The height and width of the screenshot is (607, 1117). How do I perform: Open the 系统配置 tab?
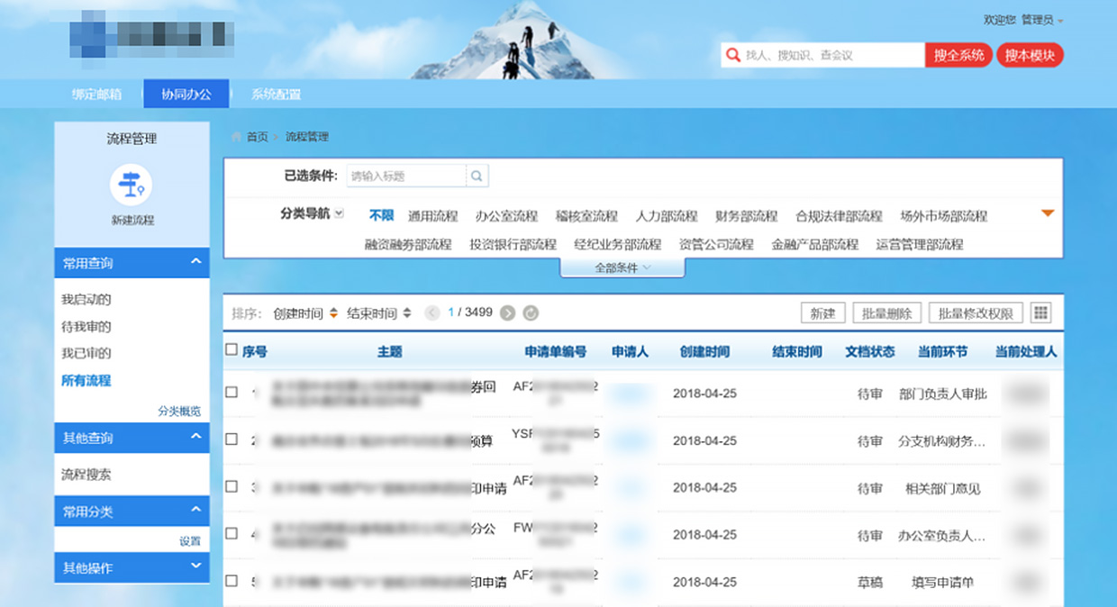pos(276,94)
